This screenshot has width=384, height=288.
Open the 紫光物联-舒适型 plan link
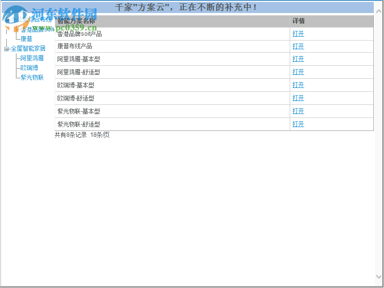click(298, 124)
